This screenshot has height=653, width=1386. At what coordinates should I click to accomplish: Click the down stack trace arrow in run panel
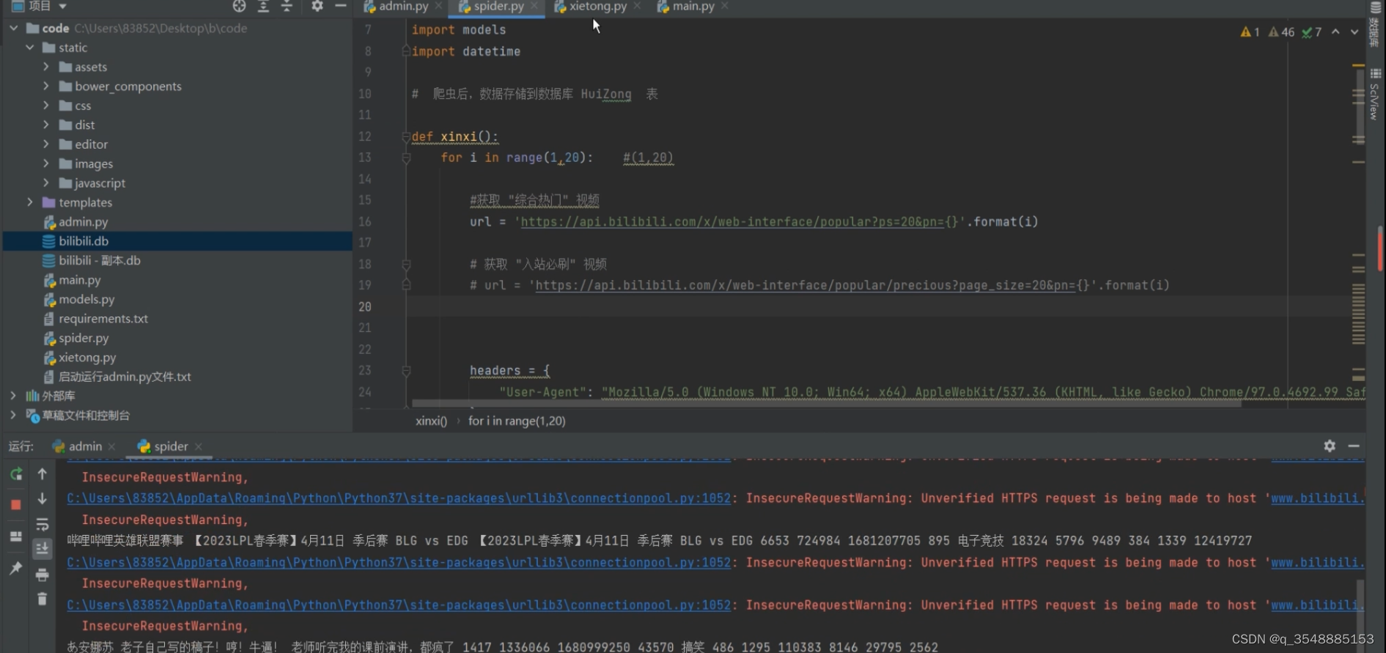(x=43, y=499)
